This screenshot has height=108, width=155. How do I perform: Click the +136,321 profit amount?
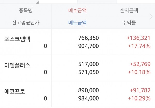(x=138, y=38)
